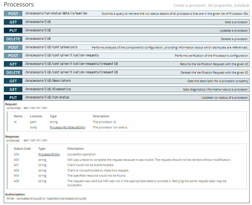Click status code 200

[16, 154]
